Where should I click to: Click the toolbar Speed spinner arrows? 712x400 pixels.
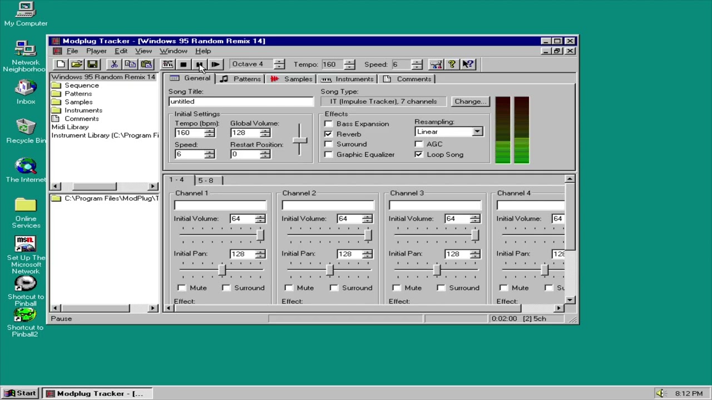(417, 64)
